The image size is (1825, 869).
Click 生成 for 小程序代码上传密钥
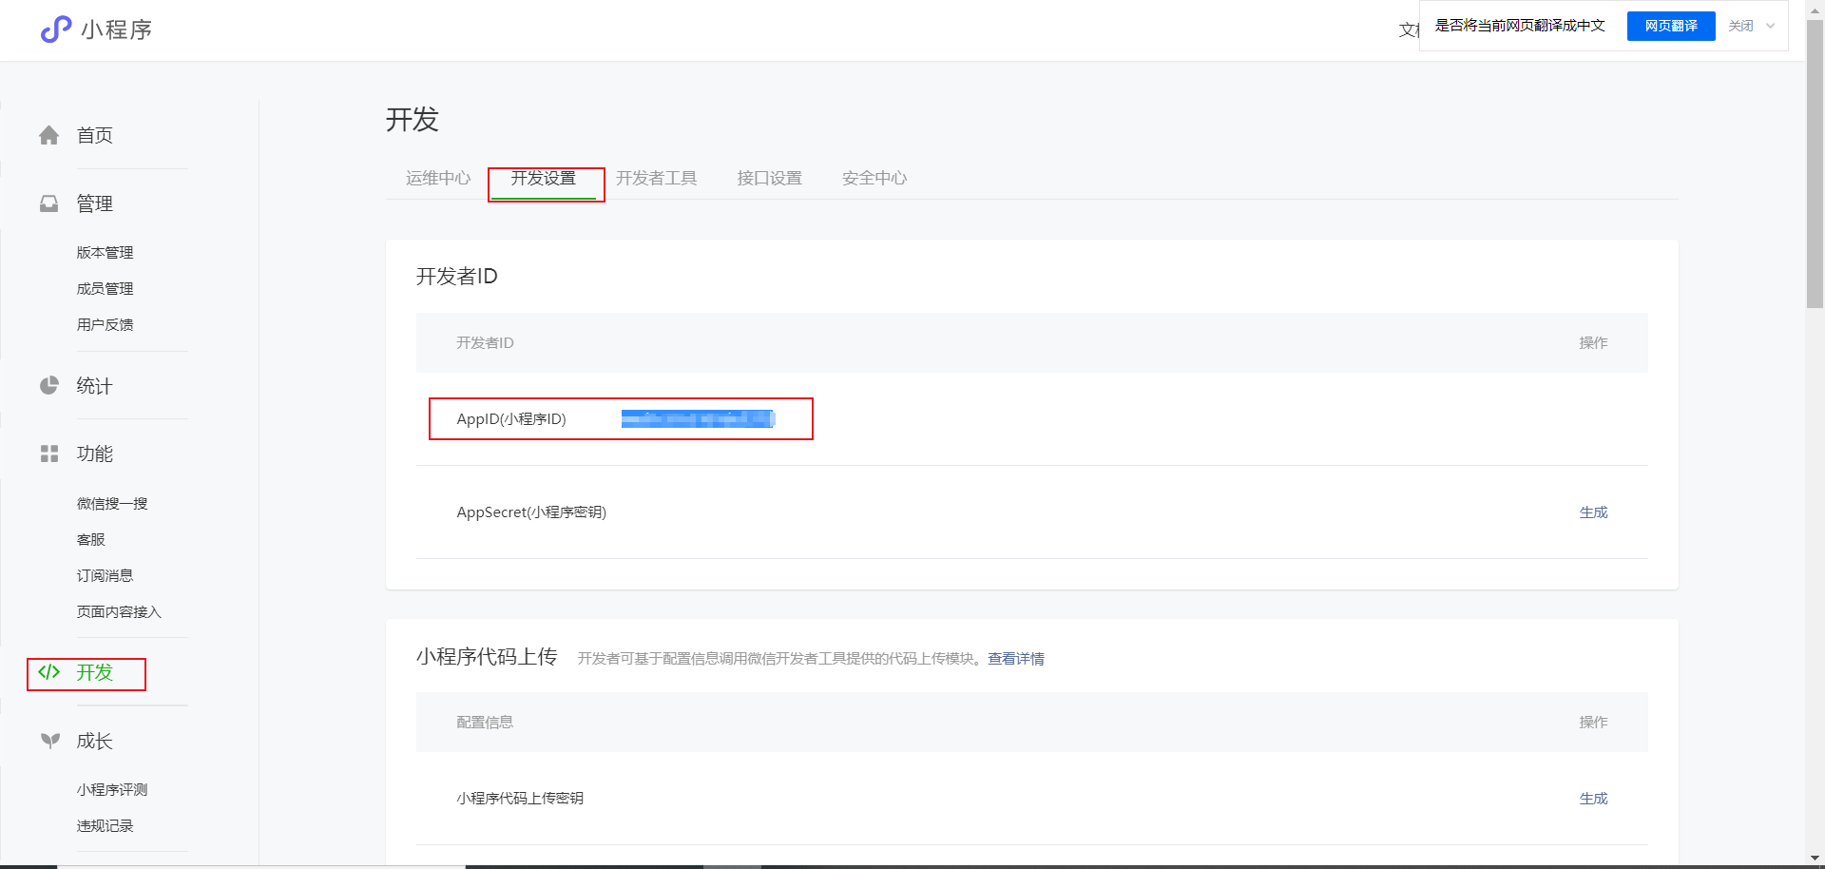tap(1594, 798)
